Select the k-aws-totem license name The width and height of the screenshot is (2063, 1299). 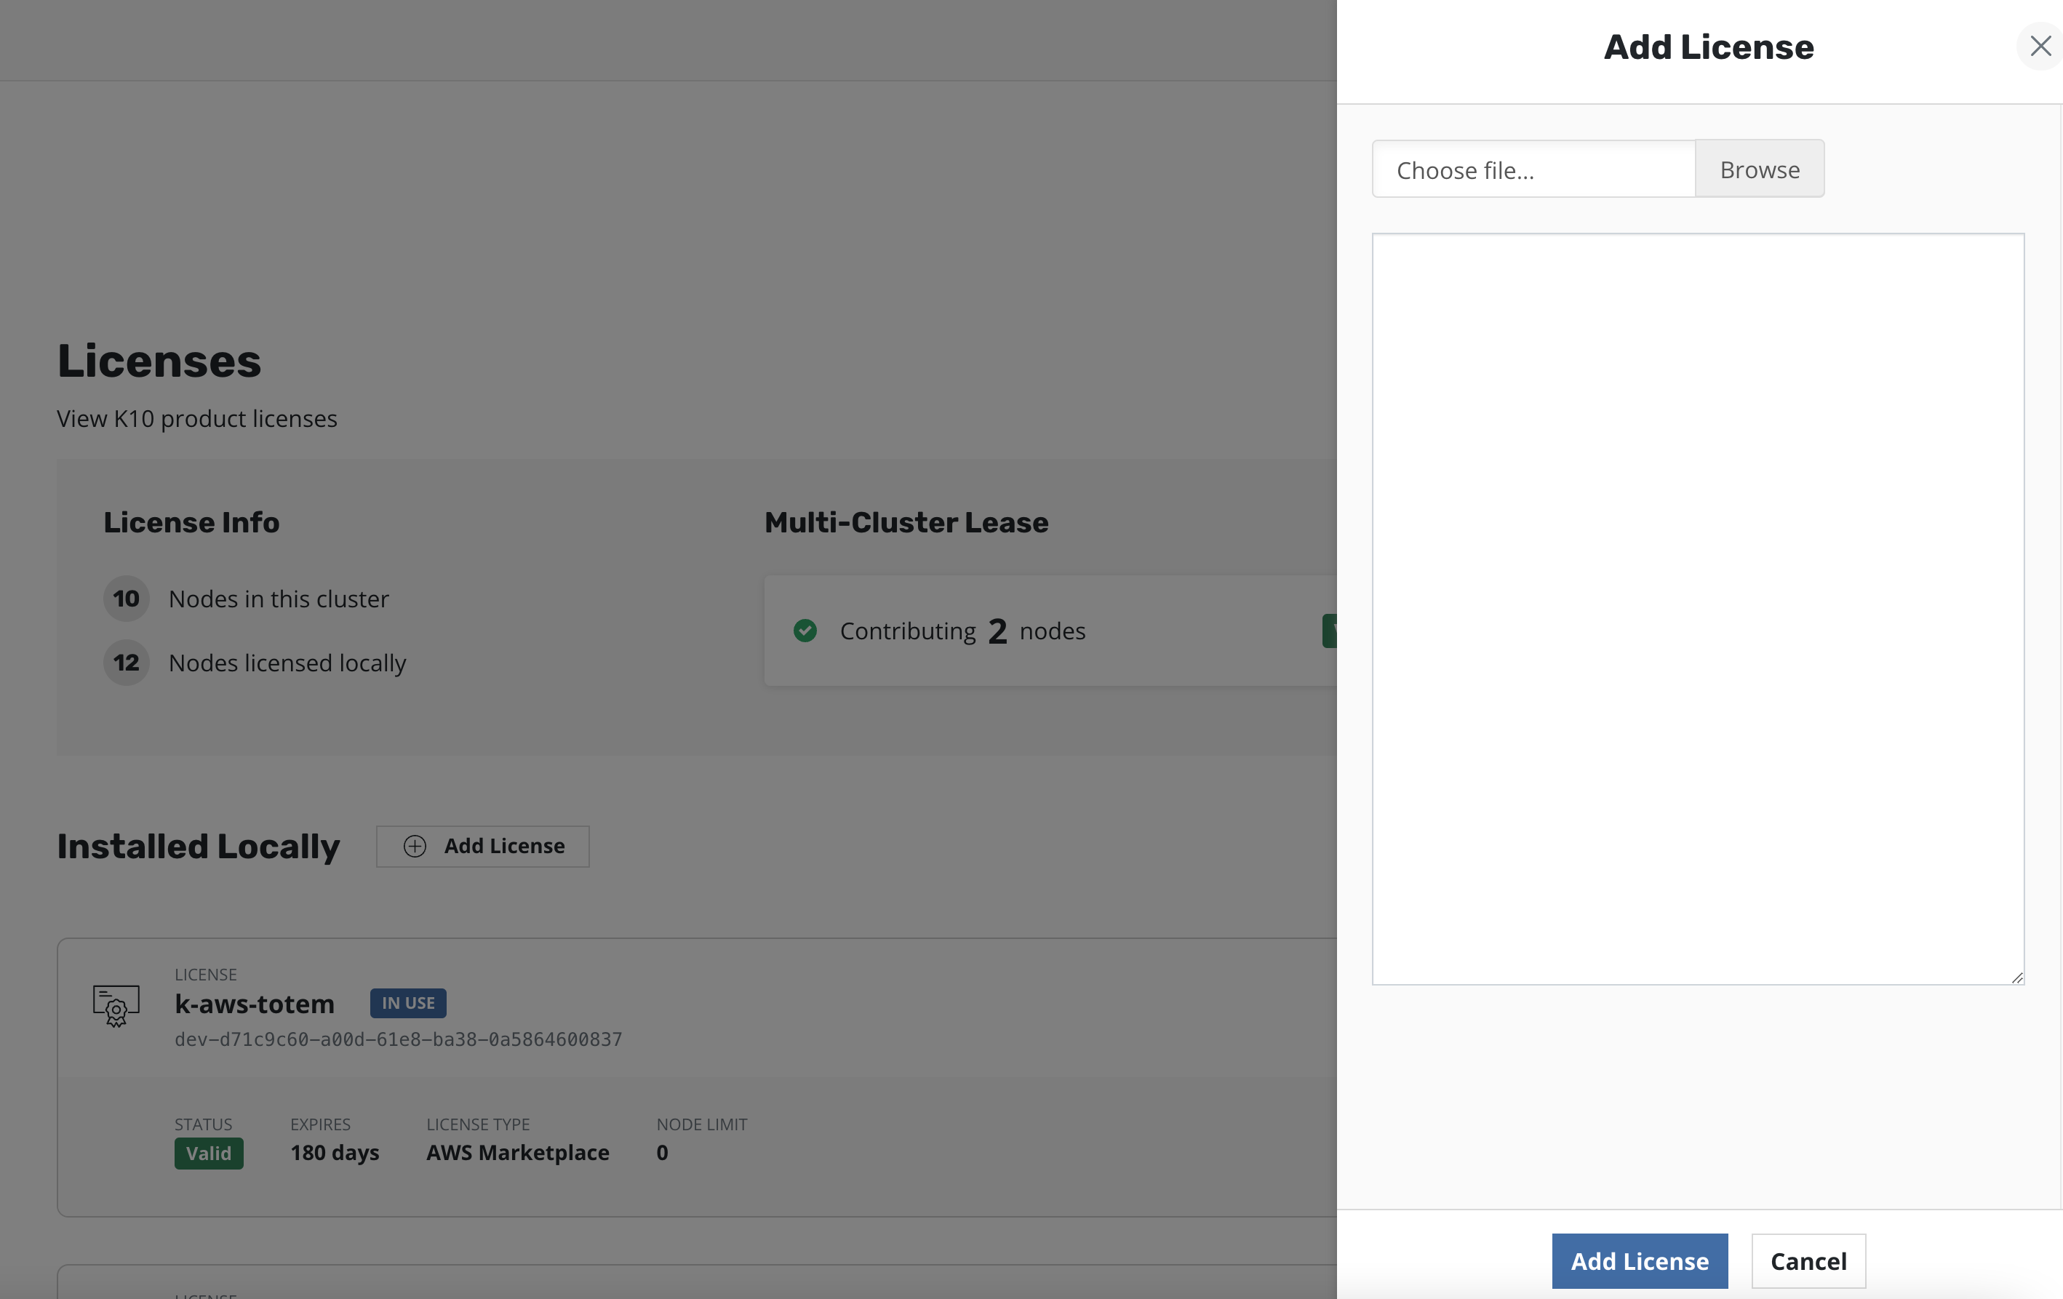pyautogui.click(x=254, y=1004)
